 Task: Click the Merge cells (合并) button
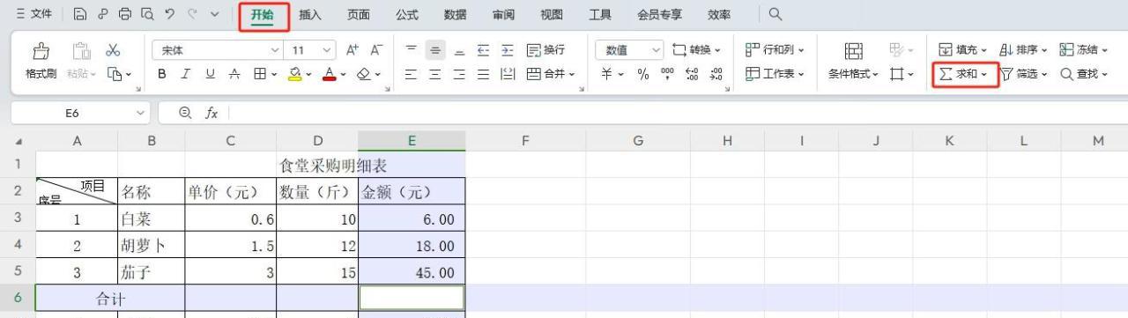pyautogui.click(x=550, y=75)
